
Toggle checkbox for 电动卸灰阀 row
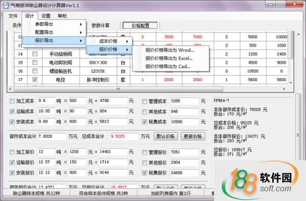[x=35, y=62]
